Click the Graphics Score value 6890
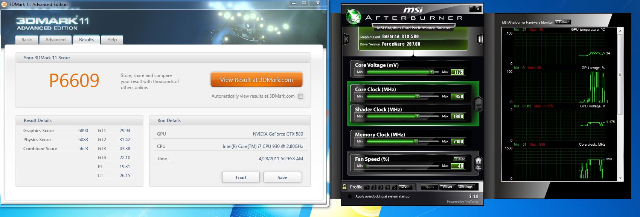Image resolution: width=640 pixels, height=217 pixels. tap(83, 131)
